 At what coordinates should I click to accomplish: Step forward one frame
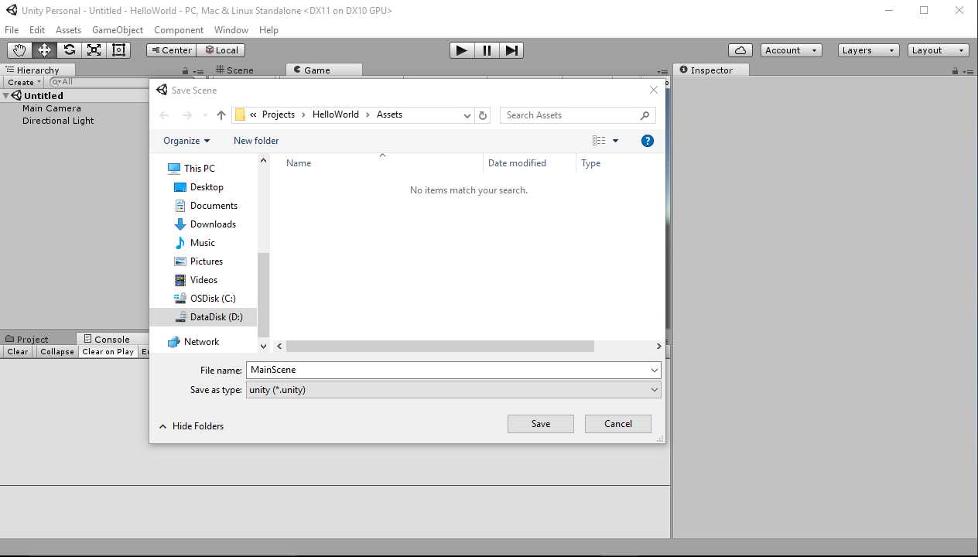[x=511, y=50]
